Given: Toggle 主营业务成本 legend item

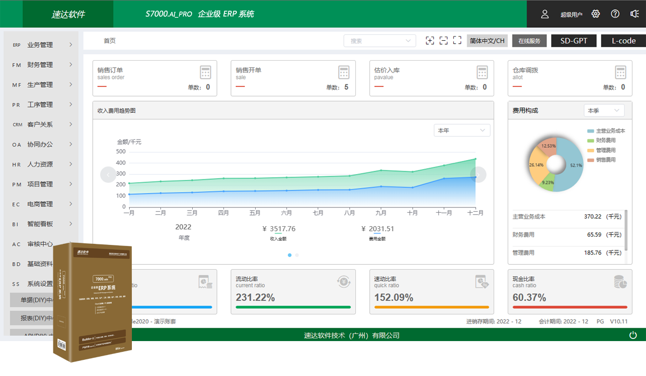Looking at the screenshot, I should coord(606,131).
